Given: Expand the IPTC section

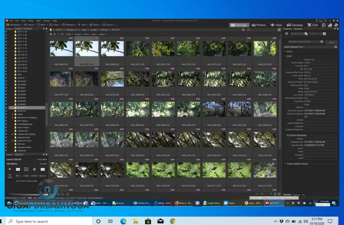Looking at the screenshot, I should click(285, 52).
